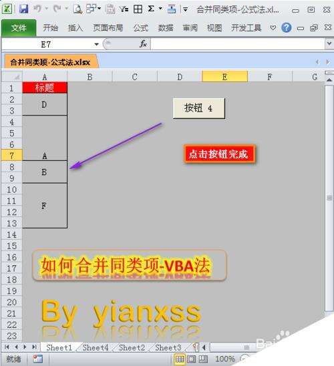The height and width of the screenshot is (366, 334).
Task: Go to first sheet tab navigation arrow
Action: pyautogui.click(x=7, y=347)
